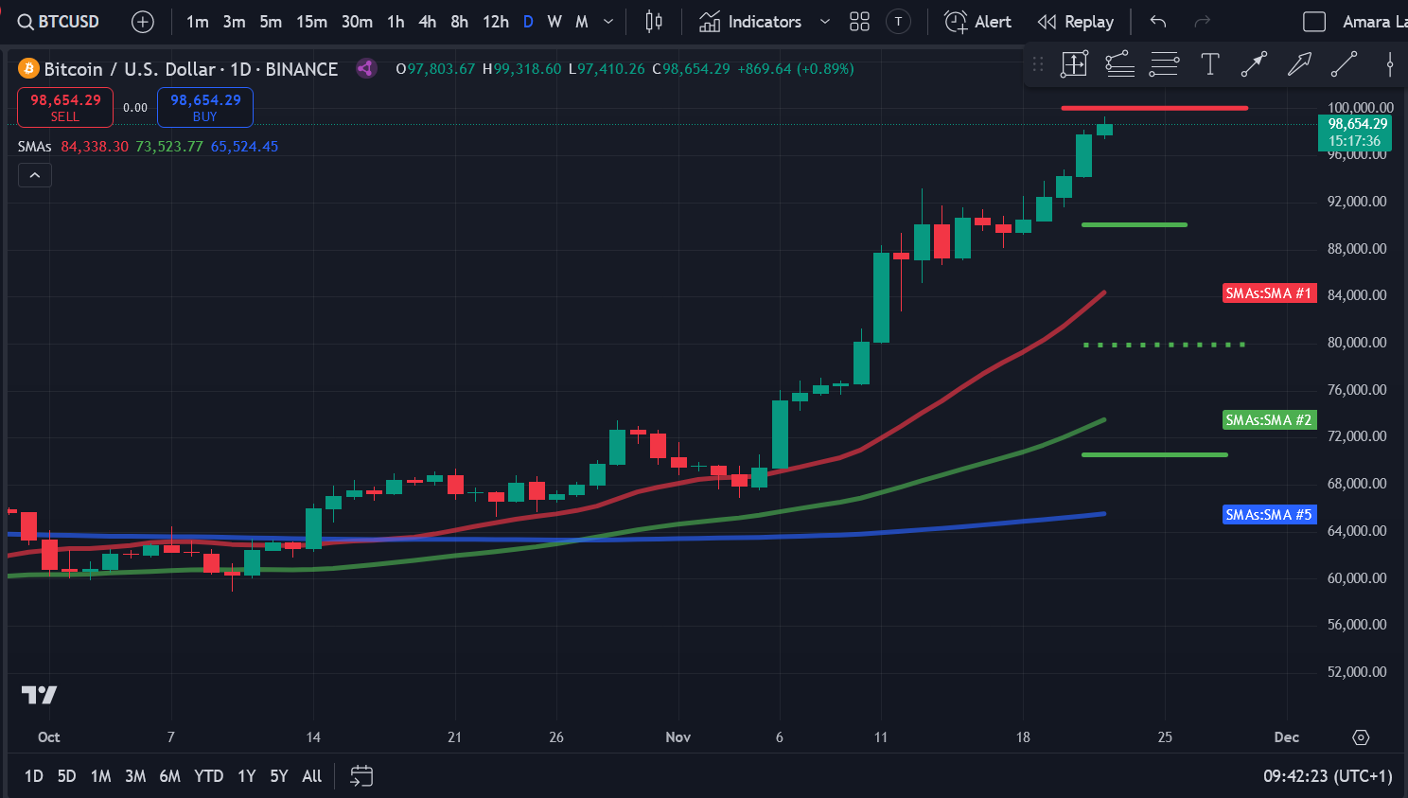Open layout setup grid icon
The height and width of the screenshot is (798, 1408).
859,22
